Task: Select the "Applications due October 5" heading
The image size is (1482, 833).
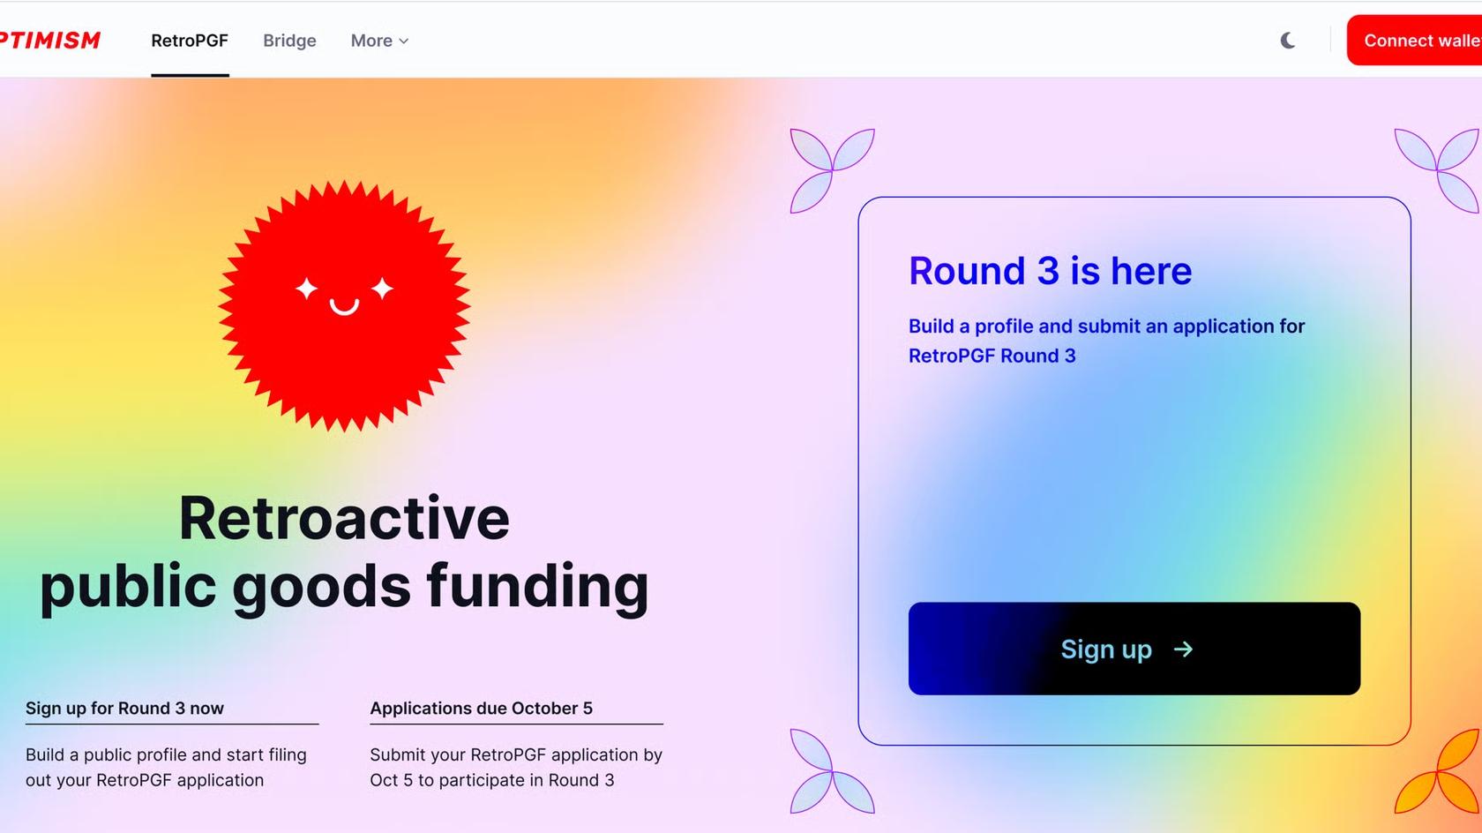Action: click(x=481, y=709)
